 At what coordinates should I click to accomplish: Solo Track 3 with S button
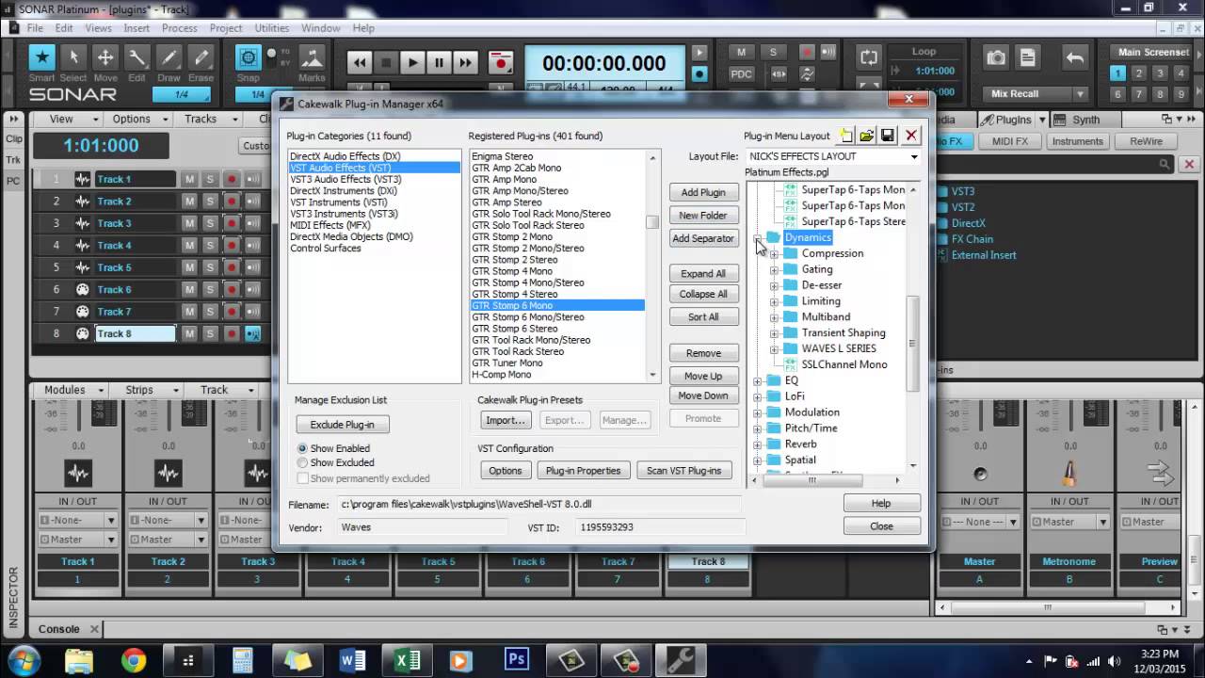click(x=210, y=223)
